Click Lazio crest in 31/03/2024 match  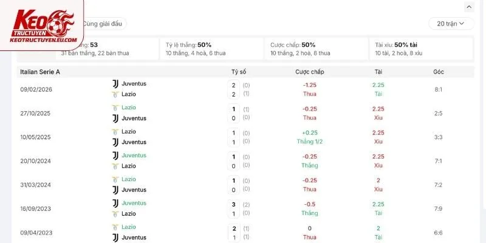[x=115, y=179]
